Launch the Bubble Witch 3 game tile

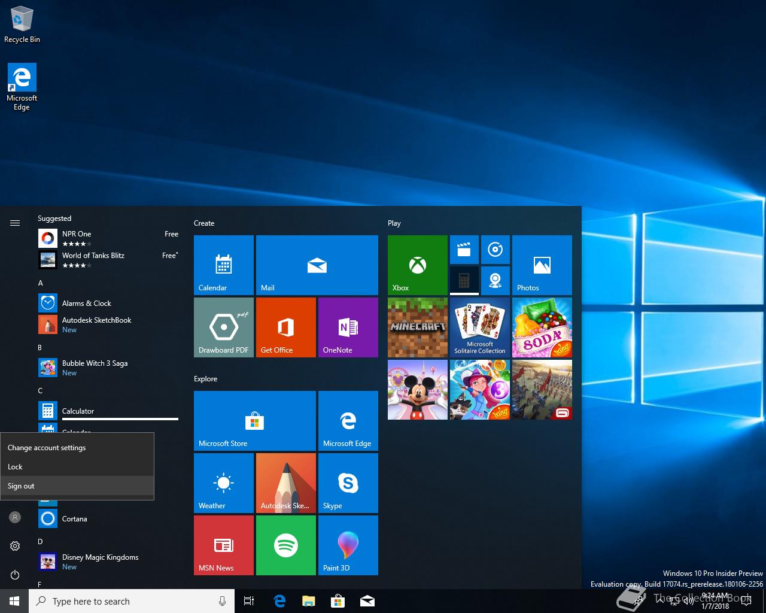point(480,390)
